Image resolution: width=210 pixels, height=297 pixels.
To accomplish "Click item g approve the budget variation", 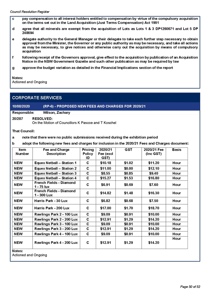I will point(93,68).
